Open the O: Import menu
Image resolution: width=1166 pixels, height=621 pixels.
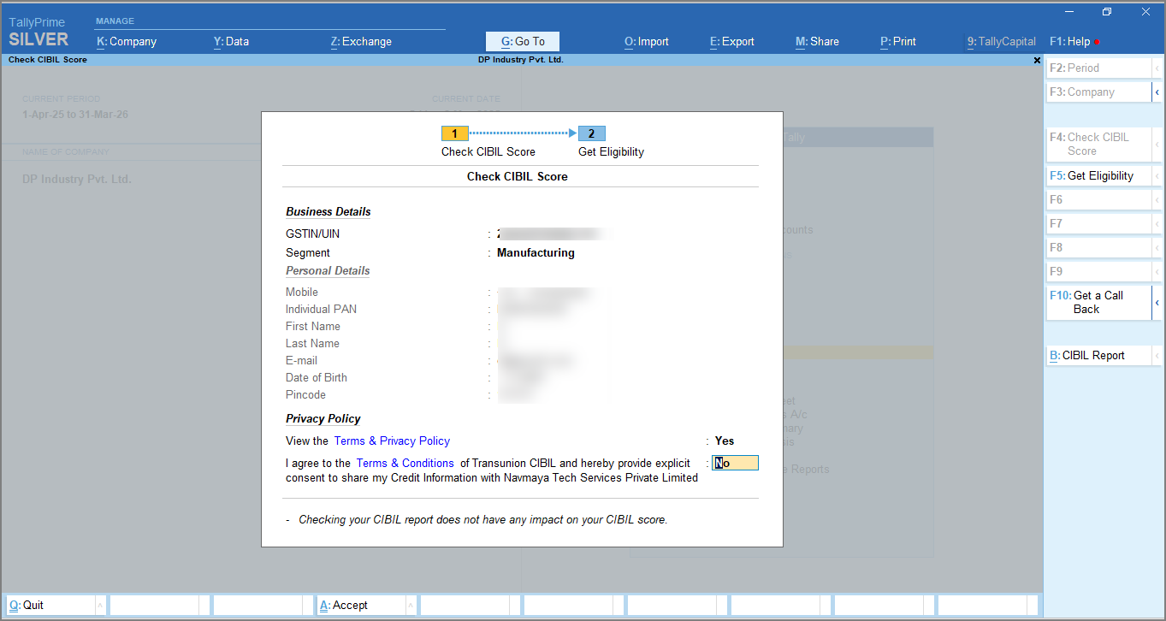pos(647,41)
